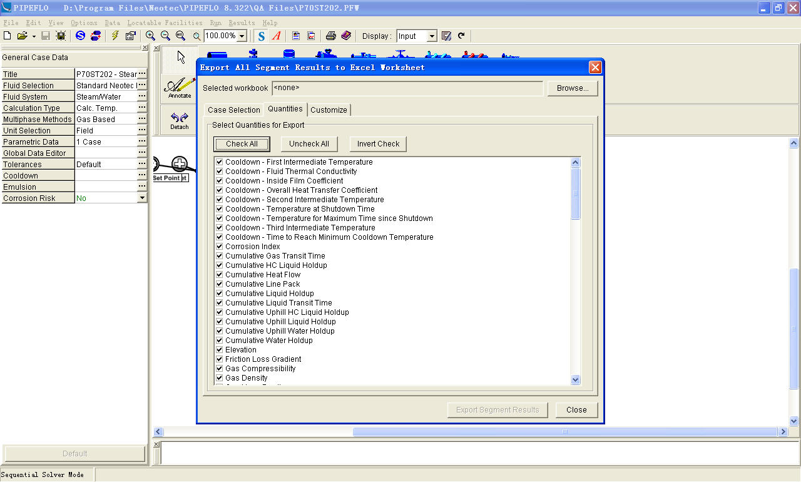
Task: Click the notepad edit icon beside the Display combo
Action: [446, 36]
